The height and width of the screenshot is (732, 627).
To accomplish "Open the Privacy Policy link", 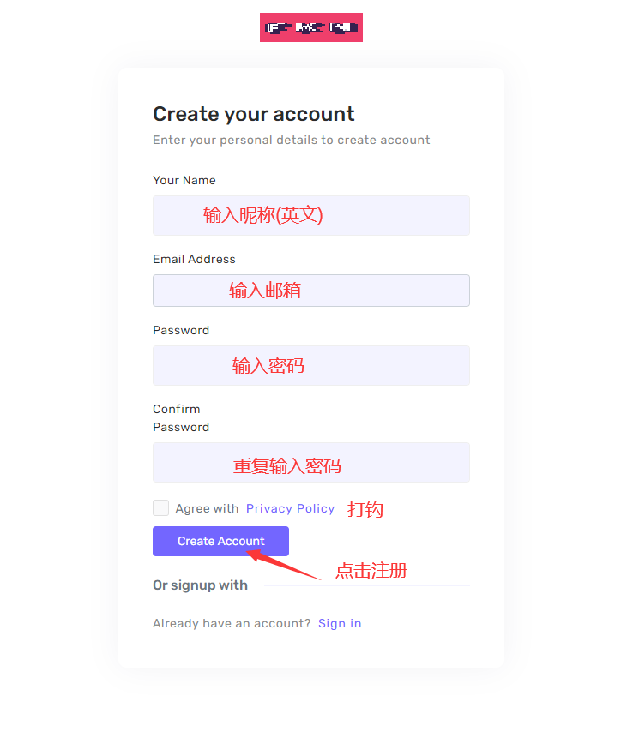I will pos(290,508).
